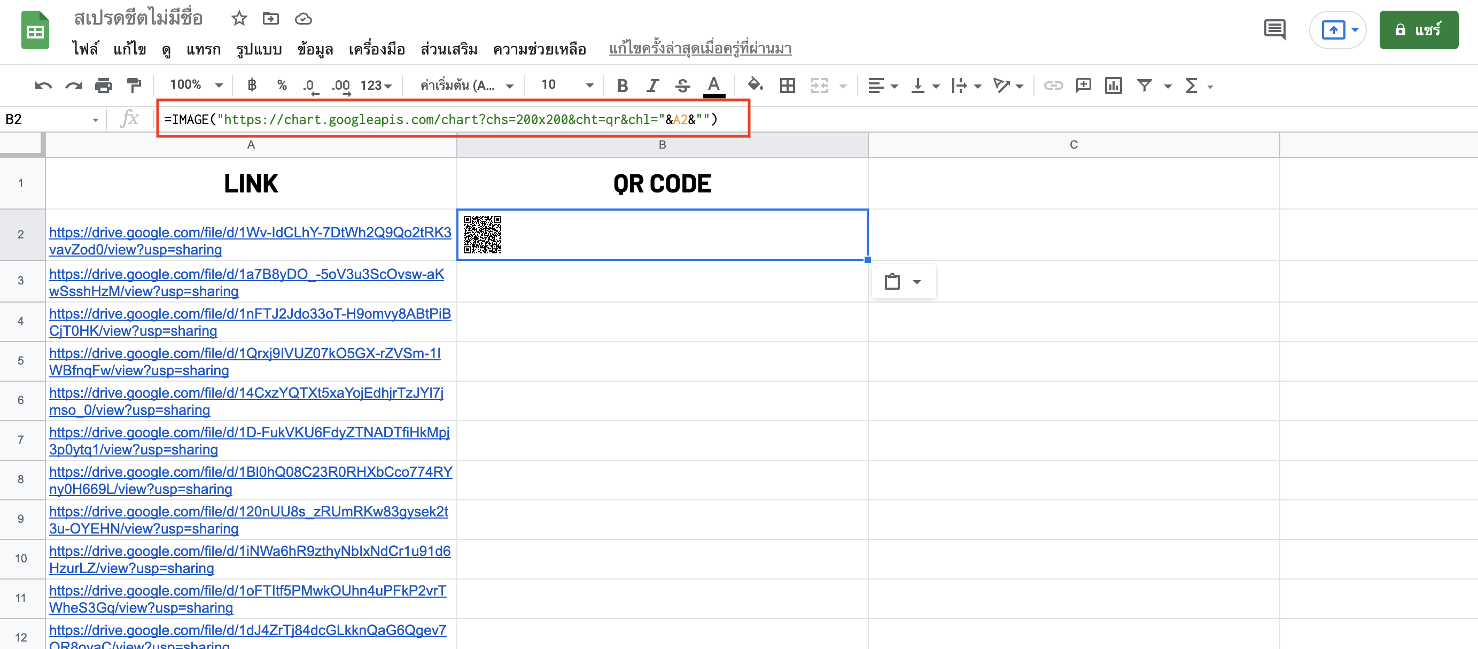Screen dimensions: 1478x649
Task: Toggle strikethrough formatting
Action: (x=682, y=86)
